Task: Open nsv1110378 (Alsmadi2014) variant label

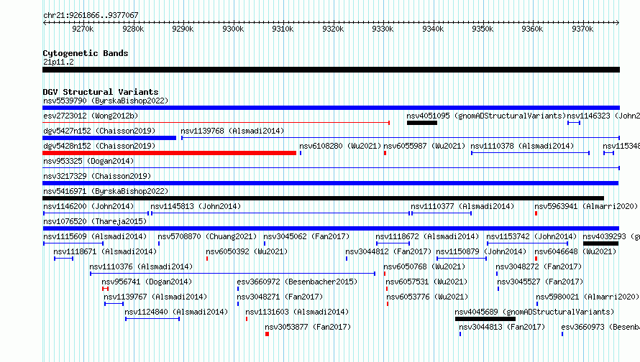Action: (x=522, y=146)
